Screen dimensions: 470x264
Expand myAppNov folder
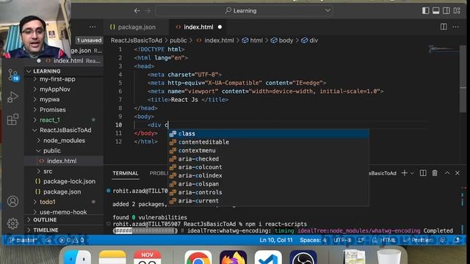tap(55, 89)
